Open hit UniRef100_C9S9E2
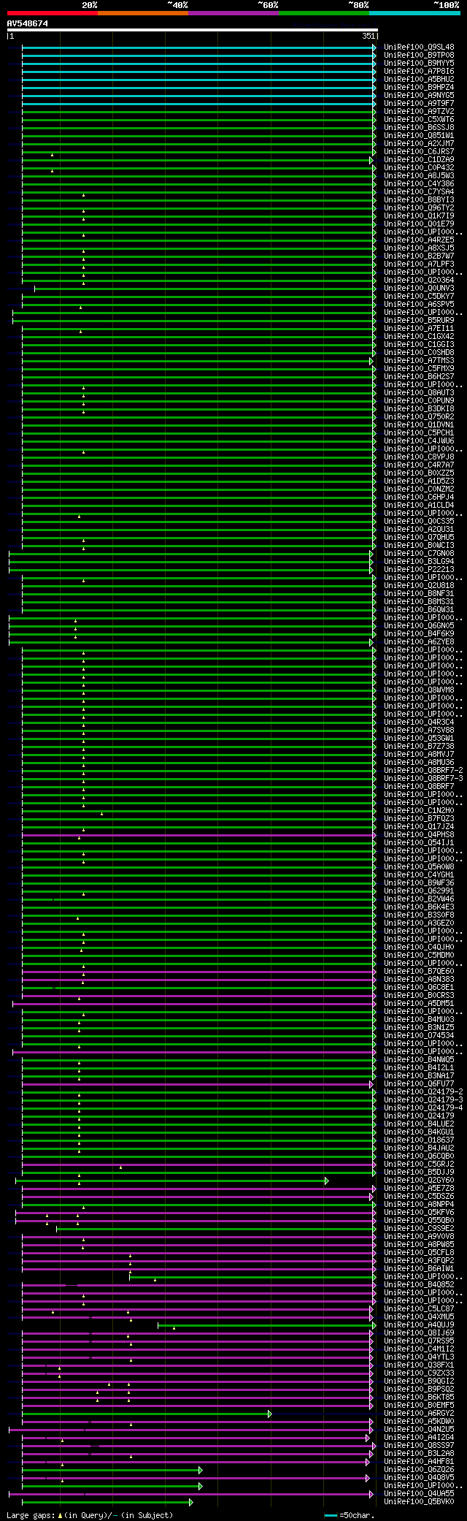Image resolution: width=467 pixels, height=1521 pixels. (419, 1229)
